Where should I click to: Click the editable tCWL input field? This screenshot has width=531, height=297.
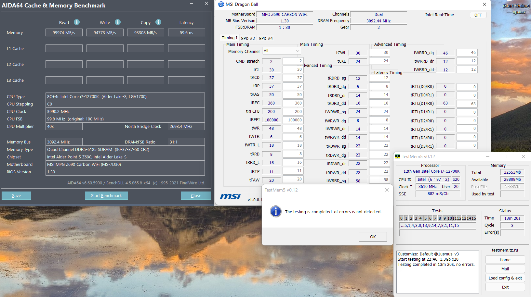click(379, 53)
